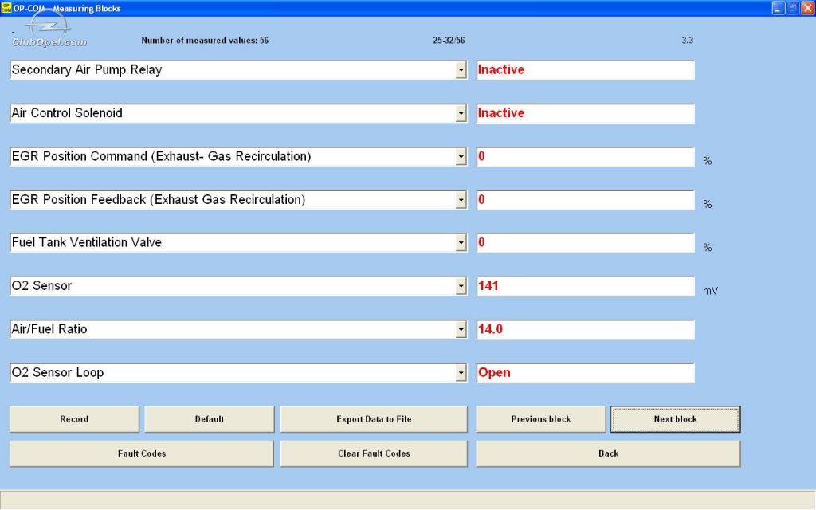
Task: Click the OP-COM title bar app icon
Action: tap(6, 8)
